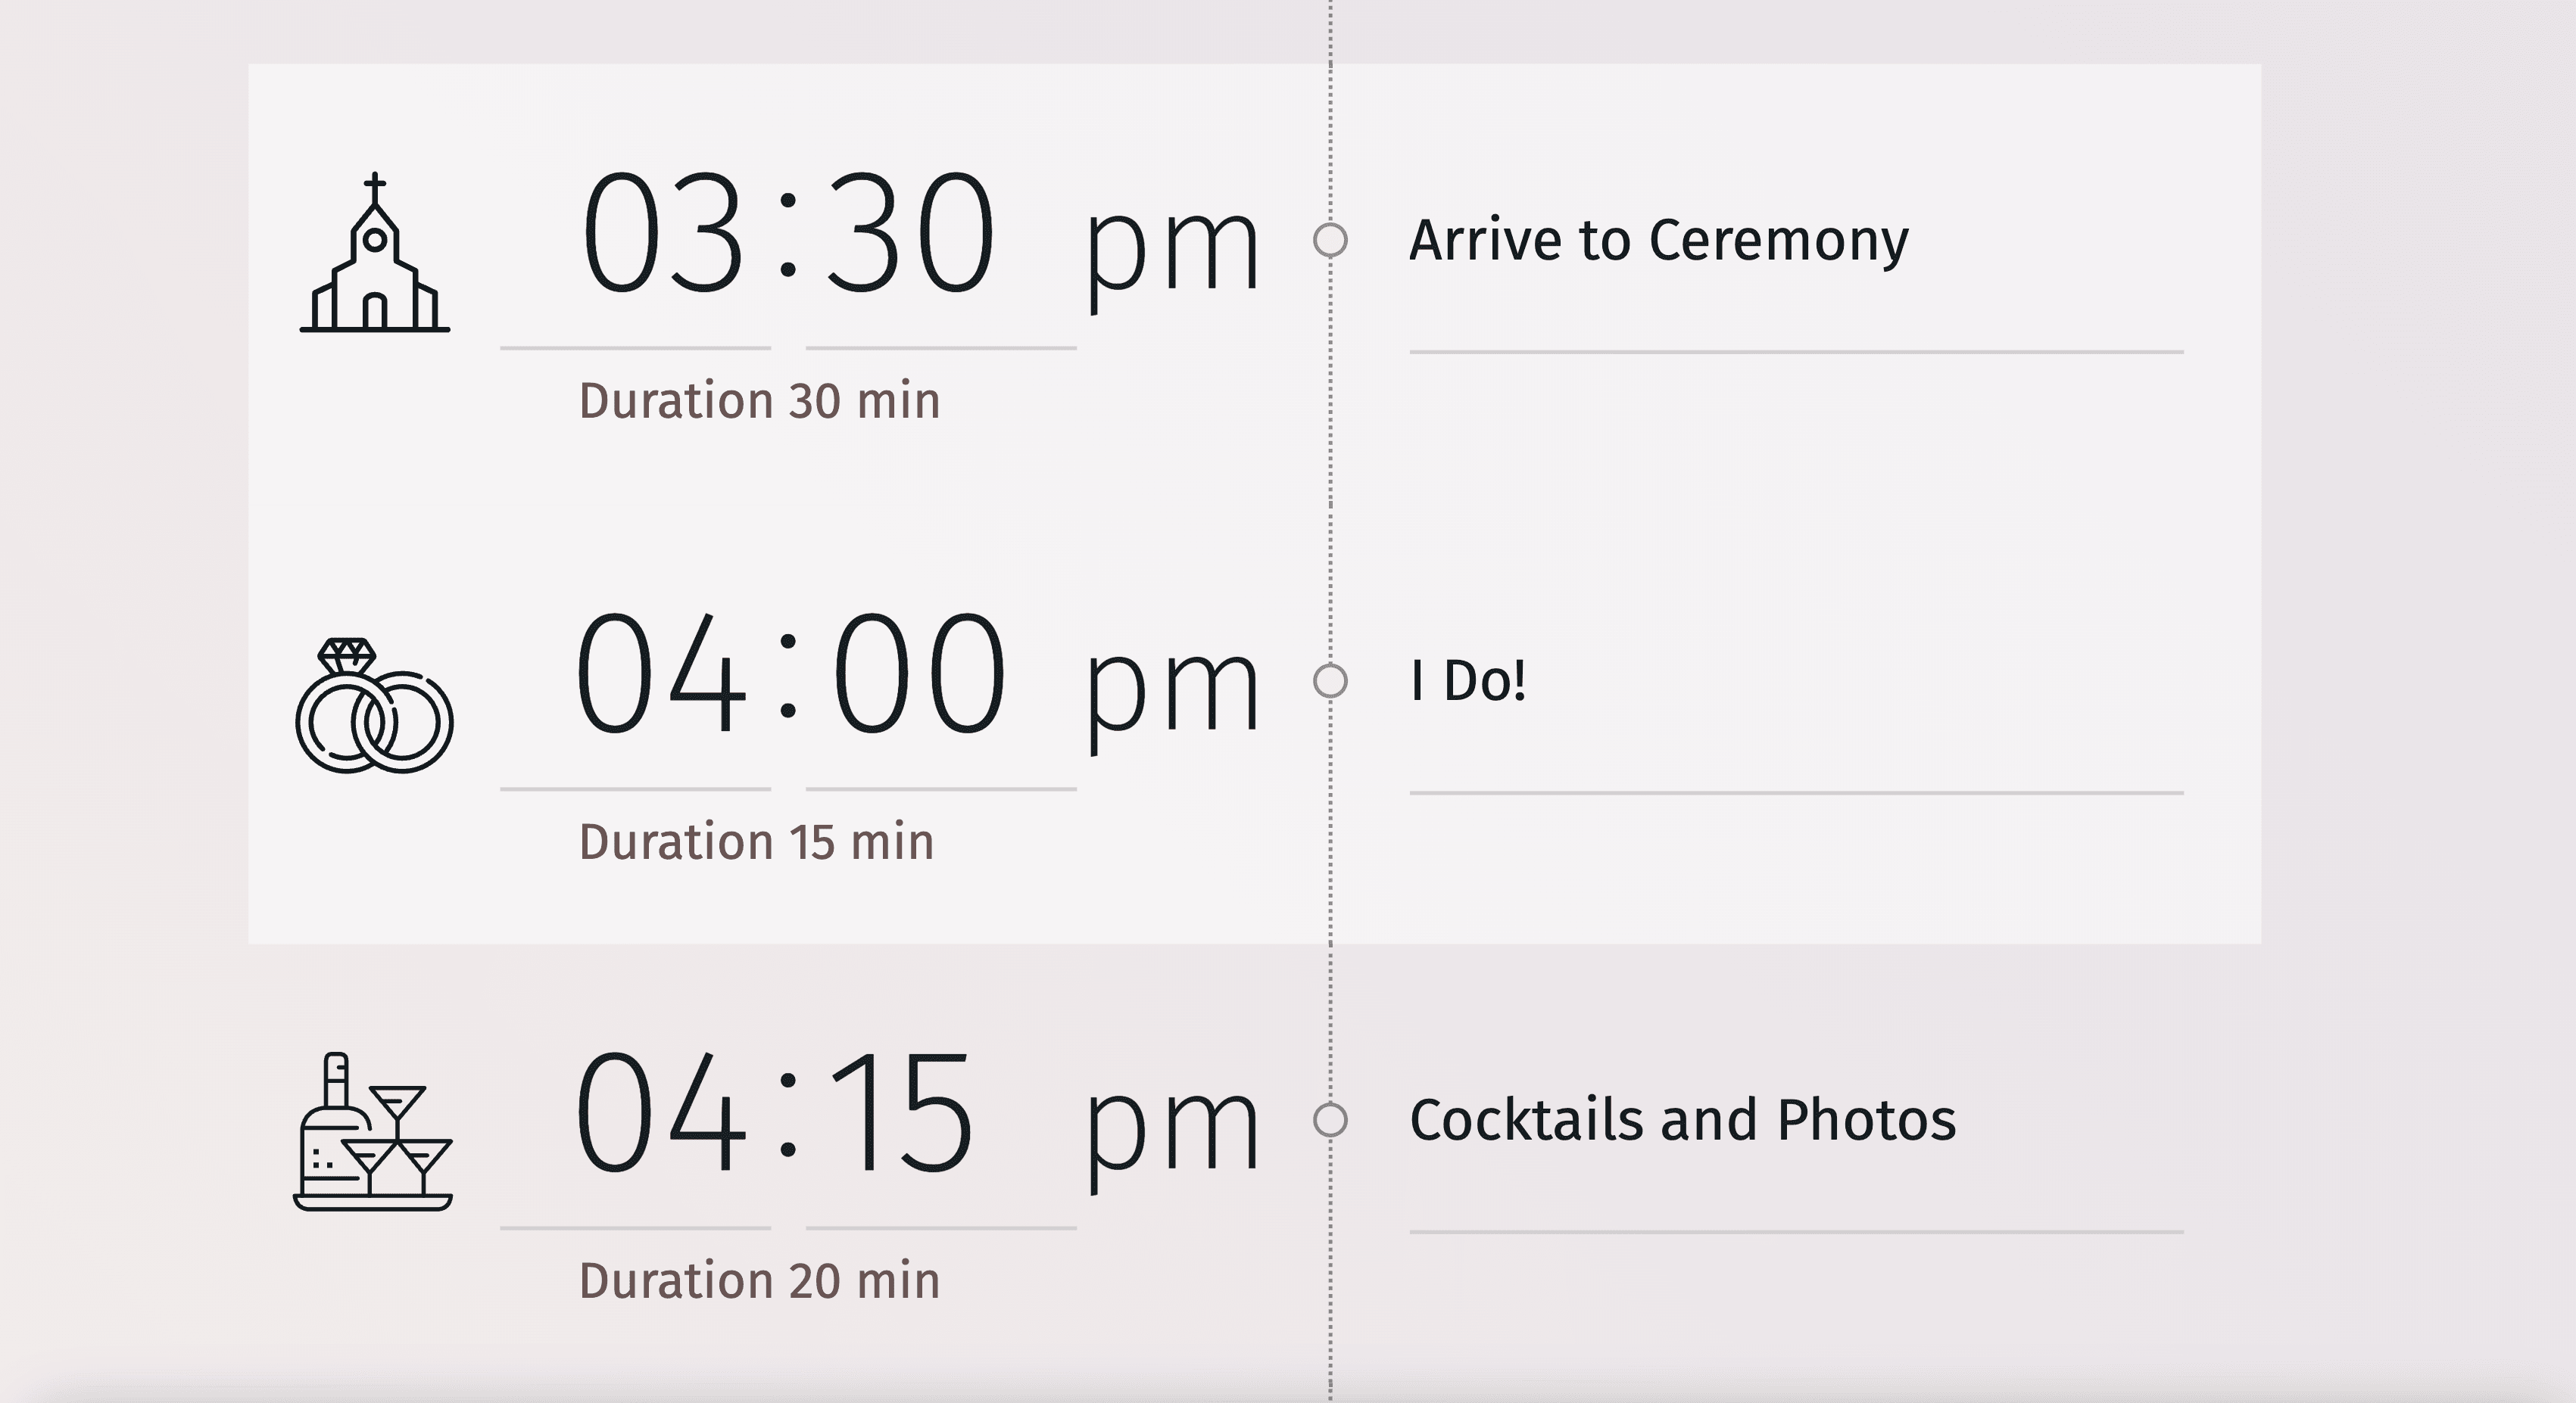Click the Arrive to Ceremony title
The width and height of the screenshot is (2576, 1403).
pyautogui.click(x=1658, y=241)
